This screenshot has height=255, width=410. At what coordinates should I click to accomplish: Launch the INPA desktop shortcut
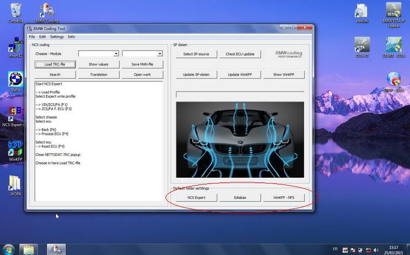pyautogui.click(x=16, y=82)
